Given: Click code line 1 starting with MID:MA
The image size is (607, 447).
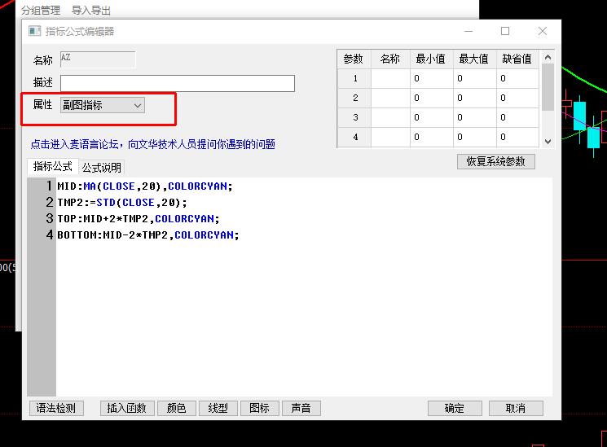Looking at the screenshot, I should tap(145, 186).
